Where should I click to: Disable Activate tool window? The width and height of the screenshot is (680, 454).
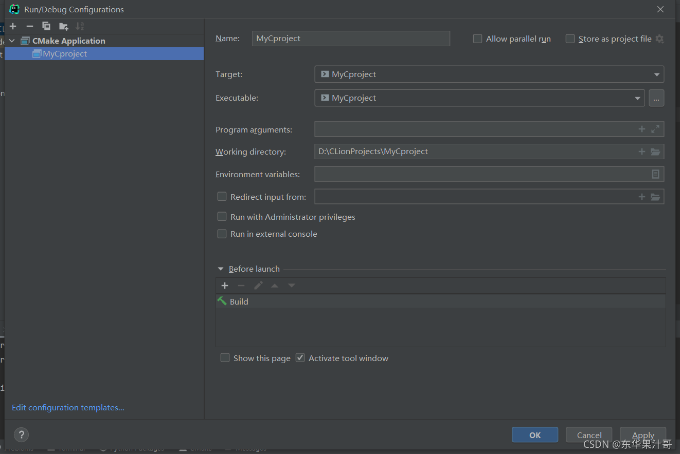pos(300,357)
